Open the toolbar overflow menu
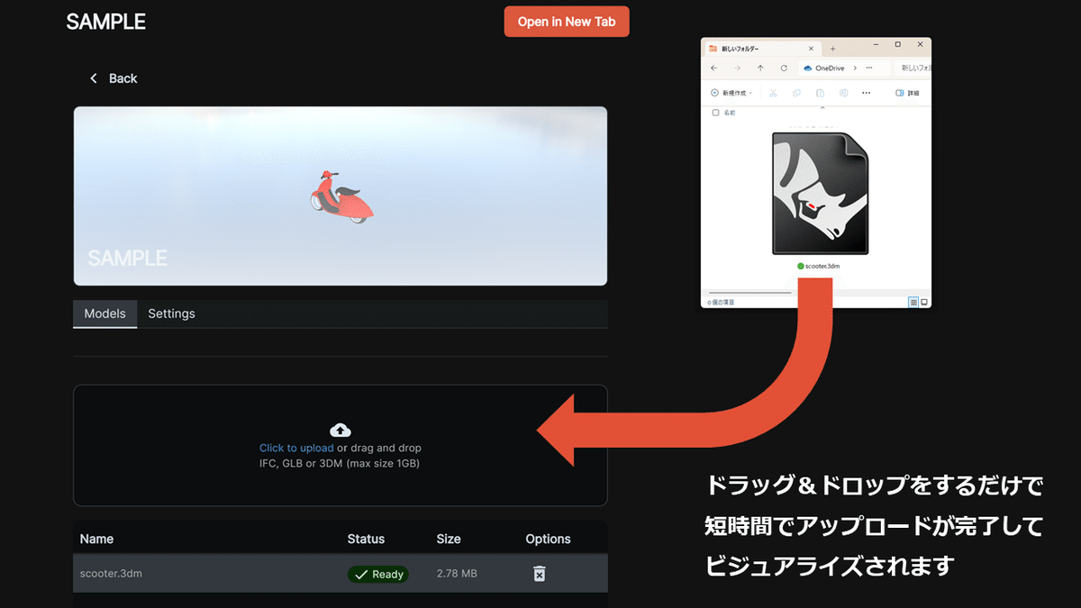Viewport: 1081px width, 608px height. click(866, 93)
